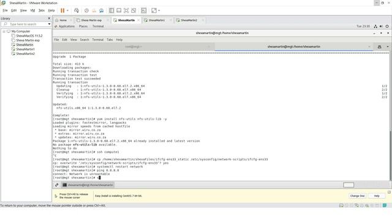Open the VMware Edit menu
This screenshot has height=220, width=392.
click(x=13, y=10)
